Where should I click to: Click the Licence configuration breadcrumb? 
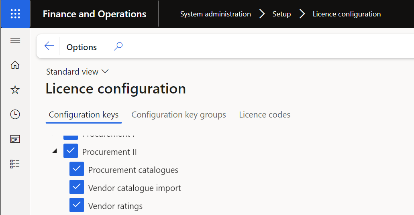(347, 14)
